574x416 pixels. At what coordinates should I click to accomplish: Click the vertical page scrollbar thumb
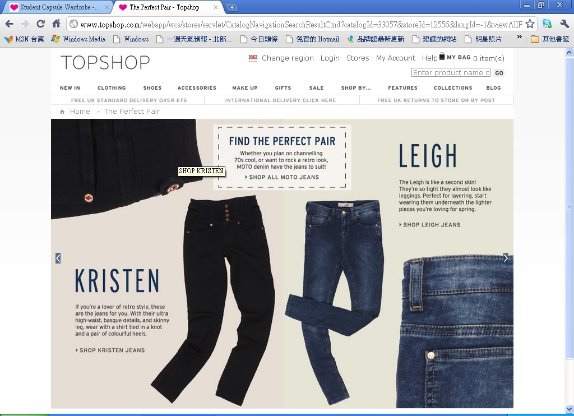(x=569, y=207)
